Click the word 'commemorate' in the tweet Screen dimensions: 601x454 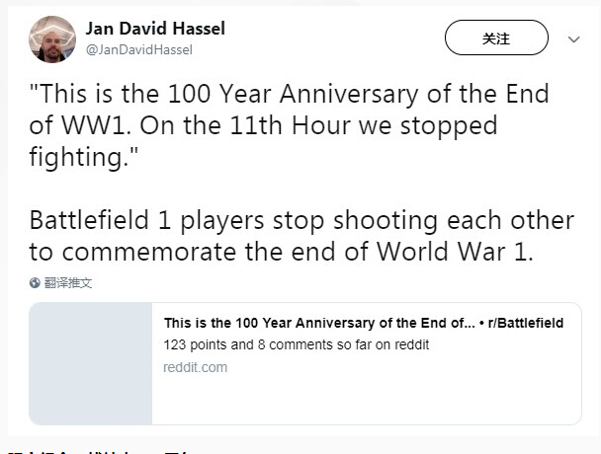click(x=148, y=253)
